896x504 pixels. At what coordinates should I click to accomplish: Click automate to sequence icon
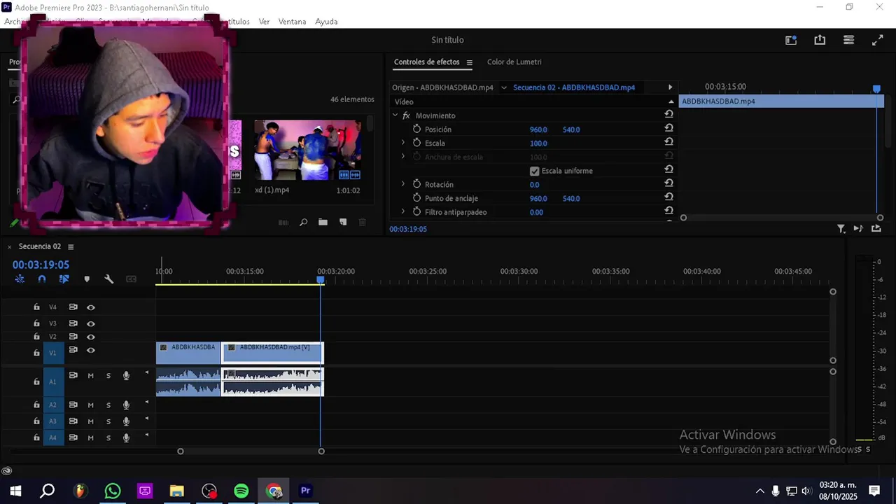[283, 223]
